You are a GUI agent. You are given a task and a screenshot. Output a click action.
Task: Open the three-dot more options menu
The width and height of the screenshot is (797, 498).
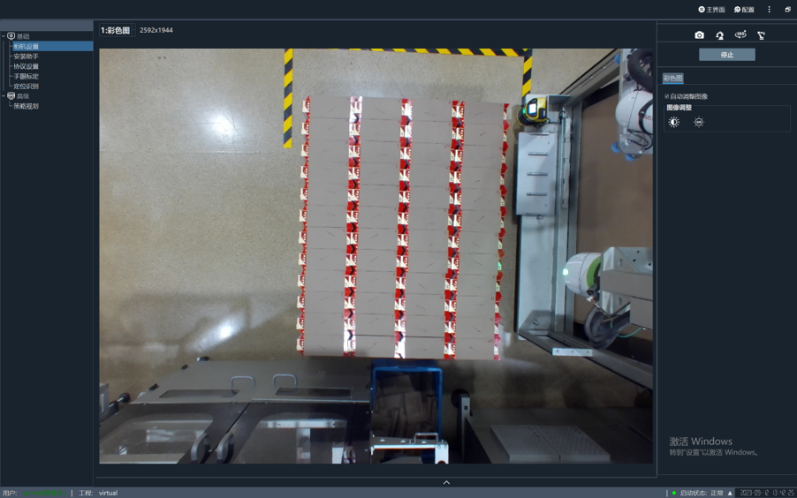[x=769, y=9]
